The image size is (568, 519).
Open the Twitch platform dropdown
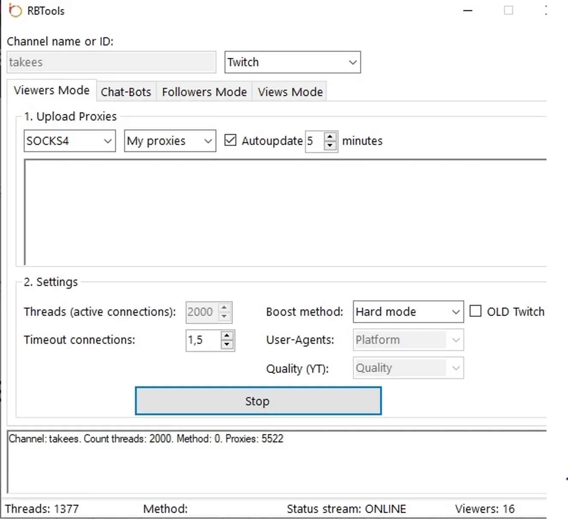pos(293,62)
